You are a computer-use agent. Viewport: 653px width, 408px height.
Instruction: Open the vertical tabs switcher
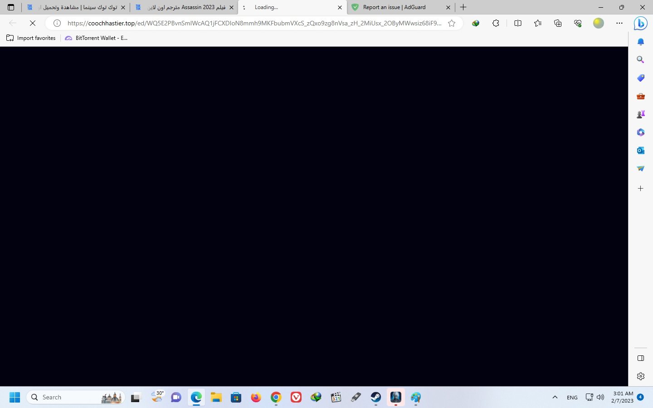pyautogui.click(x=10, y=7)
